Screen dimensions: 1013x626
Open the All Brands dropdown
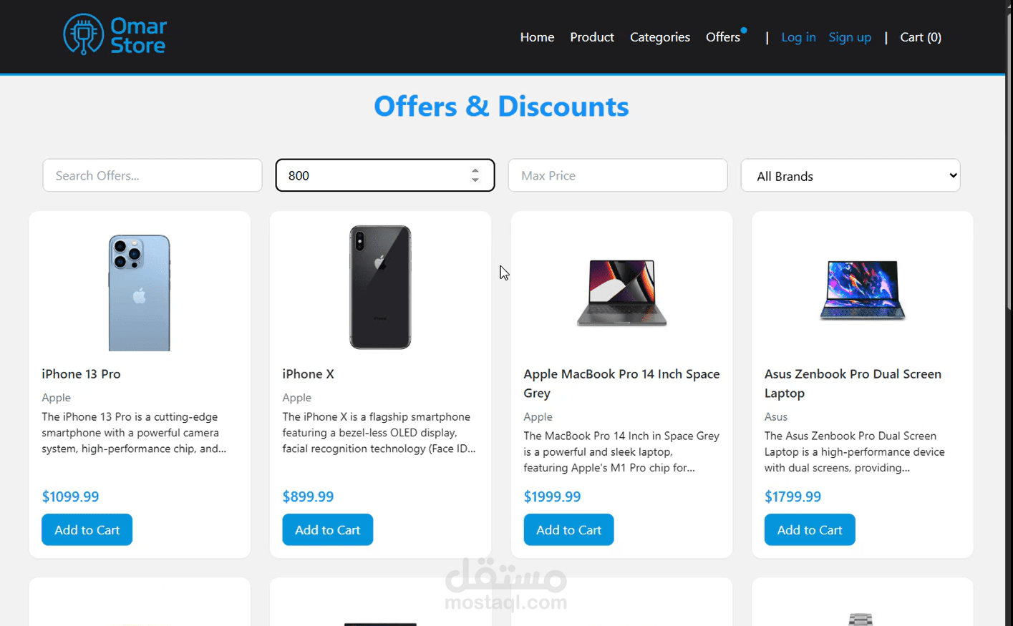point(850,175)
